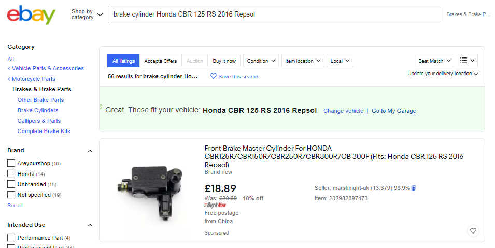
Task: Click the Change vehicle link
Action: coord(343,111)
